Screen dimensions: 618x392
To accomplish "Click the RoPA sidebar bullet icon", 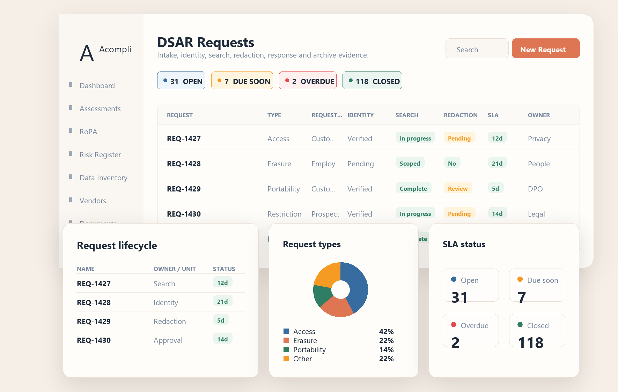I will pyautogui.click(x=71, y=131).
